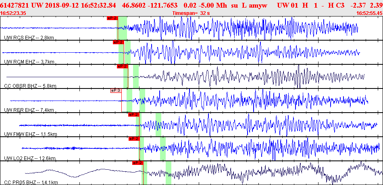Click the start time 16:52:23.35

(x=14, y=13)
